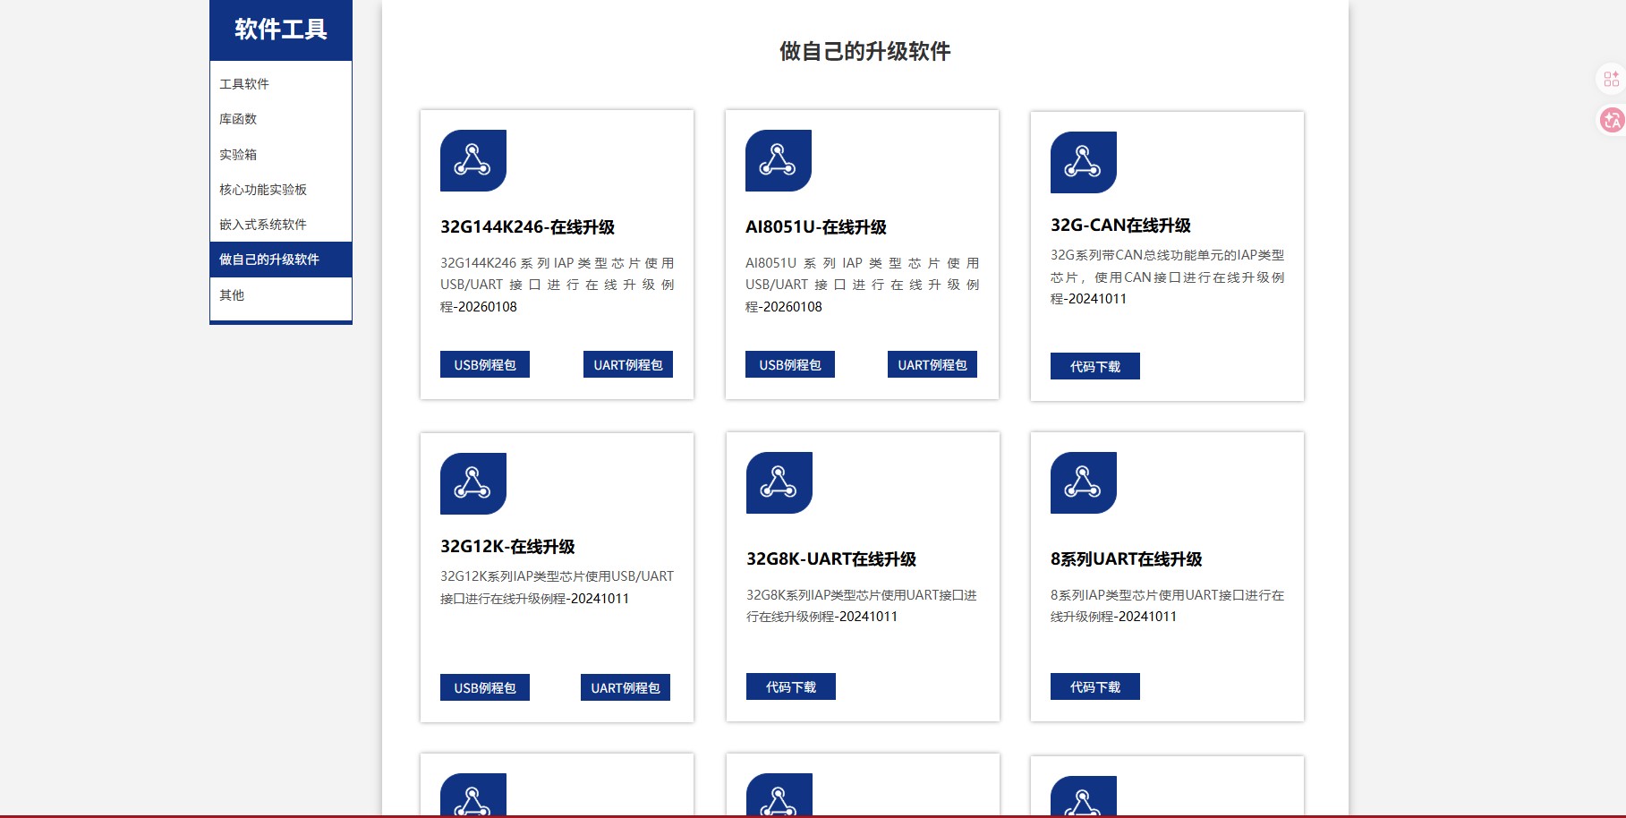Click the 32G-CAN在线升级 title
This screenshot has height=818, width=1626.
1120,226
